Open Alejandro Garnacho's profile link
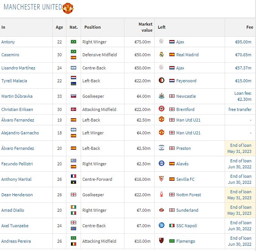 20,133
